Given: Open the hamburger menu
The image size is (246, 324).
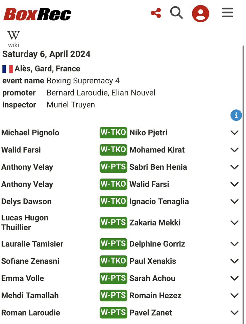Looking at the screenshot, I should [x=228, y=12].
